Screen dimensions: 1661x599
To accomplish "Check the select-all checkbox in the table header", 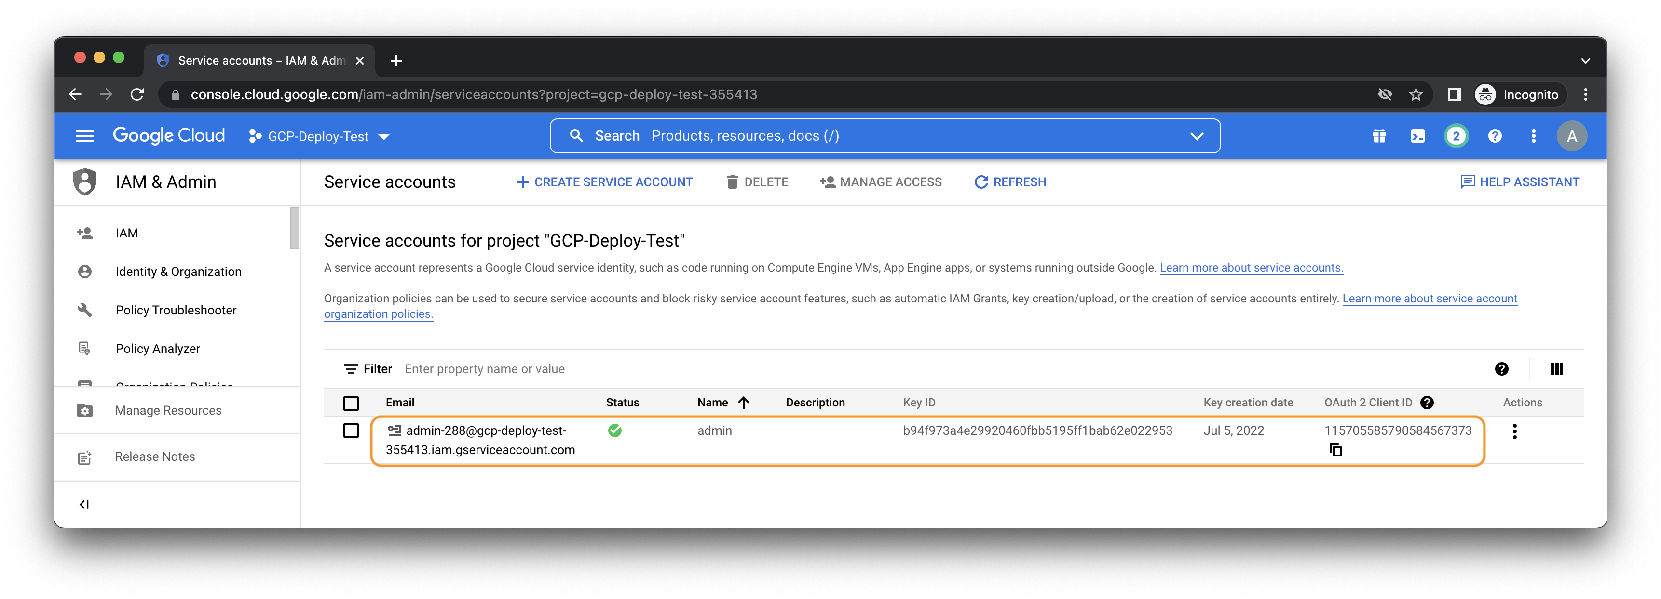I will pos(352,403).
